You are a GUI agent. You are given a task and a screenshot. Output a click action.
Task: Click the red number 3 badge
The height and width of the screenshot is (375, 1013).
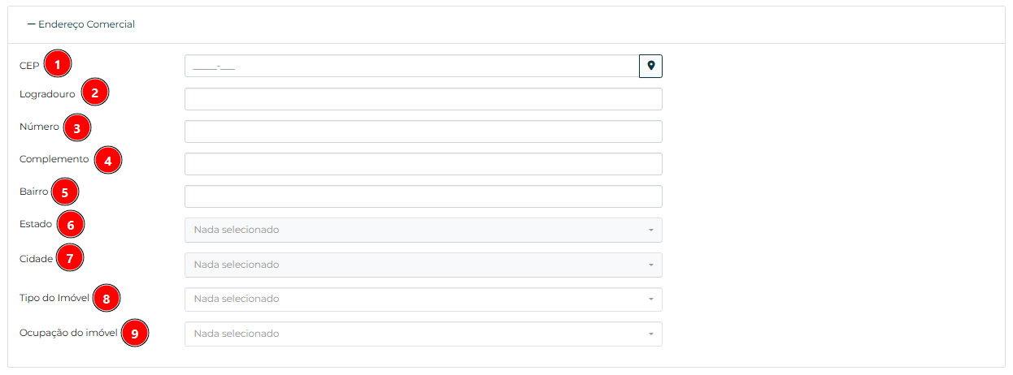click(76, 127)
